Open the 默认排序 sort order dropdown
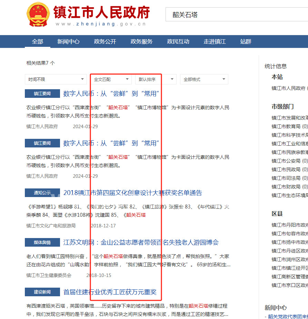 coord(156,79)
